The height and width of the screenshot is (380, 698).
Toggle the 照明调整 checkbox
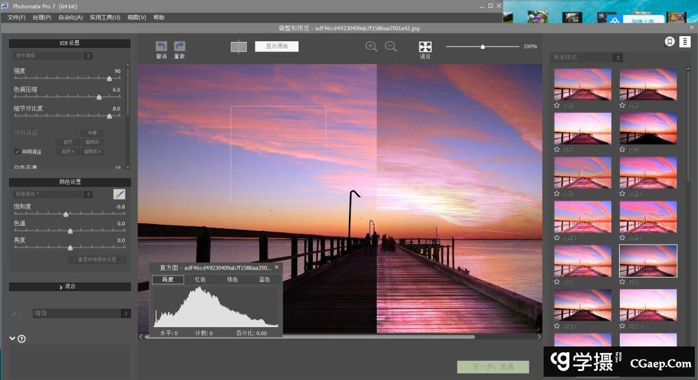[x=17, y=152]
